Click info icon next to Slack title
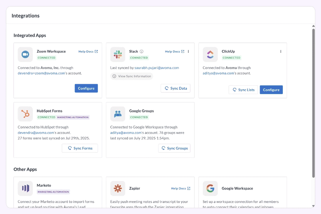Screen dimensions: 321x214 pyautogui.click(x=142, y=51)
